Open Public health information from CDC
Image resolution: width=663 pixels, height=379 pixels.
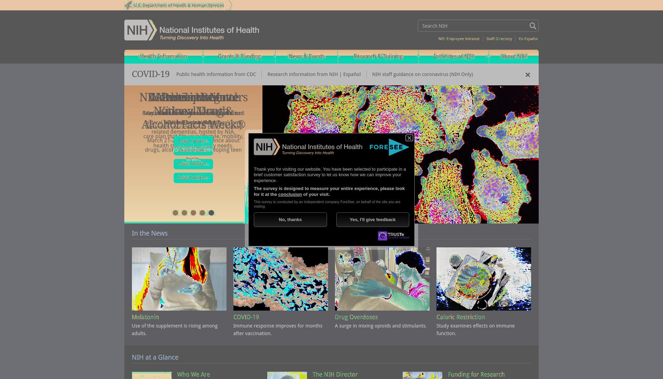click(216, 74)
